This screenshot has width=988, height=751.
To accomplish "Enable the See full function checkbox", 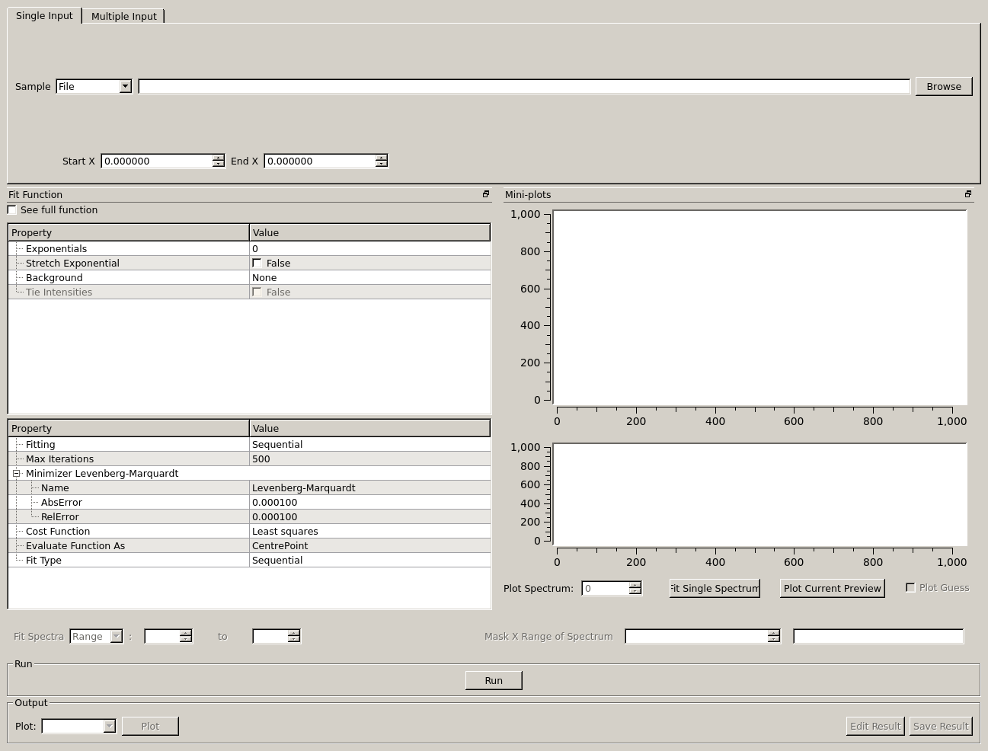I will point(12,210).
